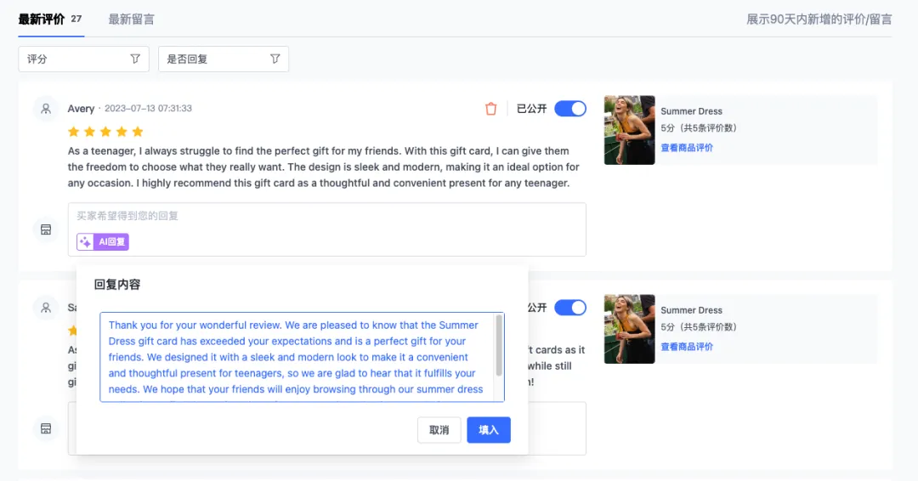Viewport: 918px width, 481px height.
Task: Switch to 最新评价 tab
Action: [x=50, y=20]
